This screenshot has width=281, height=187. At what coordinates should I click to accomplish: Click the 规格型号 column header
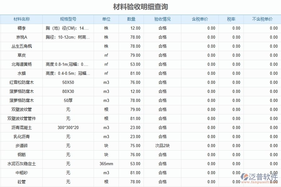click(68, 19)
